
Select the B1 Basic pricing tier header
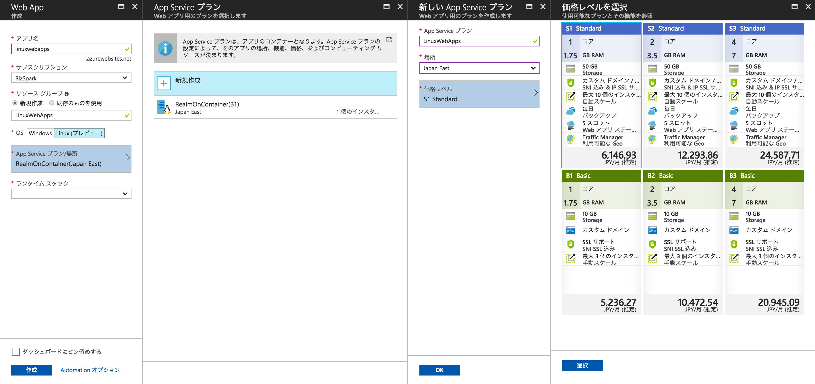[x=601, y=176]
